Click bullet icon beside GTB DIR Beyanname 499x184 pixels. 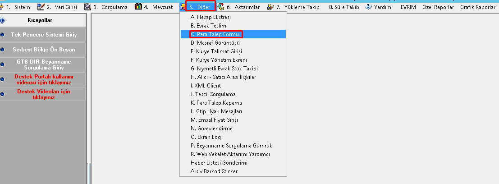point(3,64)
